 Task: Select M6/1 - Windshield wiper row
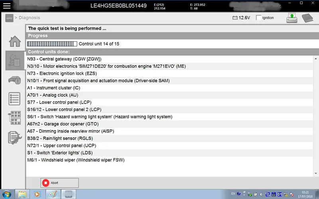click(169, 160)
